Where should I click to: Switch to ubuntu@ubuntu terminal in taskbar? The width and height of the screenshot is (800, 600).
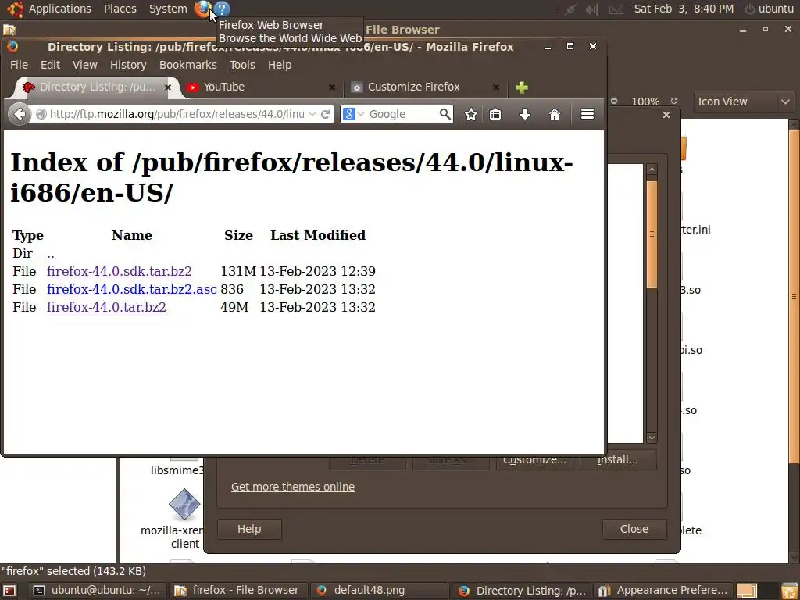(x=98, y=591)
